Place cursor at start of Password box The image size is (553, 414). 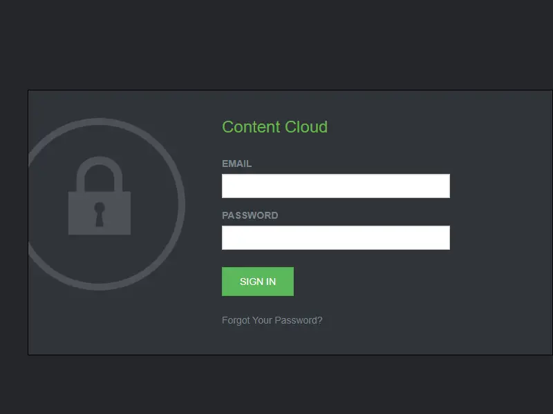pyautogui.click(x=226, y=237)
